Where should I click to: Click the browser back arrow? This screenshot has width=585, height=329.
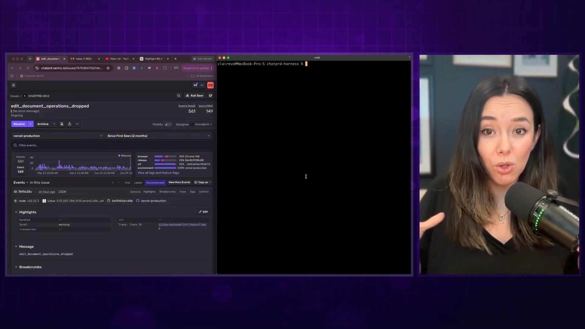[x=12, y=68]
